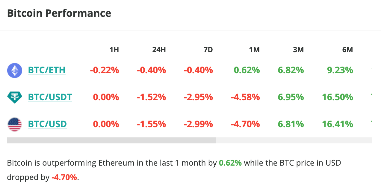Open the BTC/ETH pair link
The image size is (381, 189).
(x=47, y=70)
